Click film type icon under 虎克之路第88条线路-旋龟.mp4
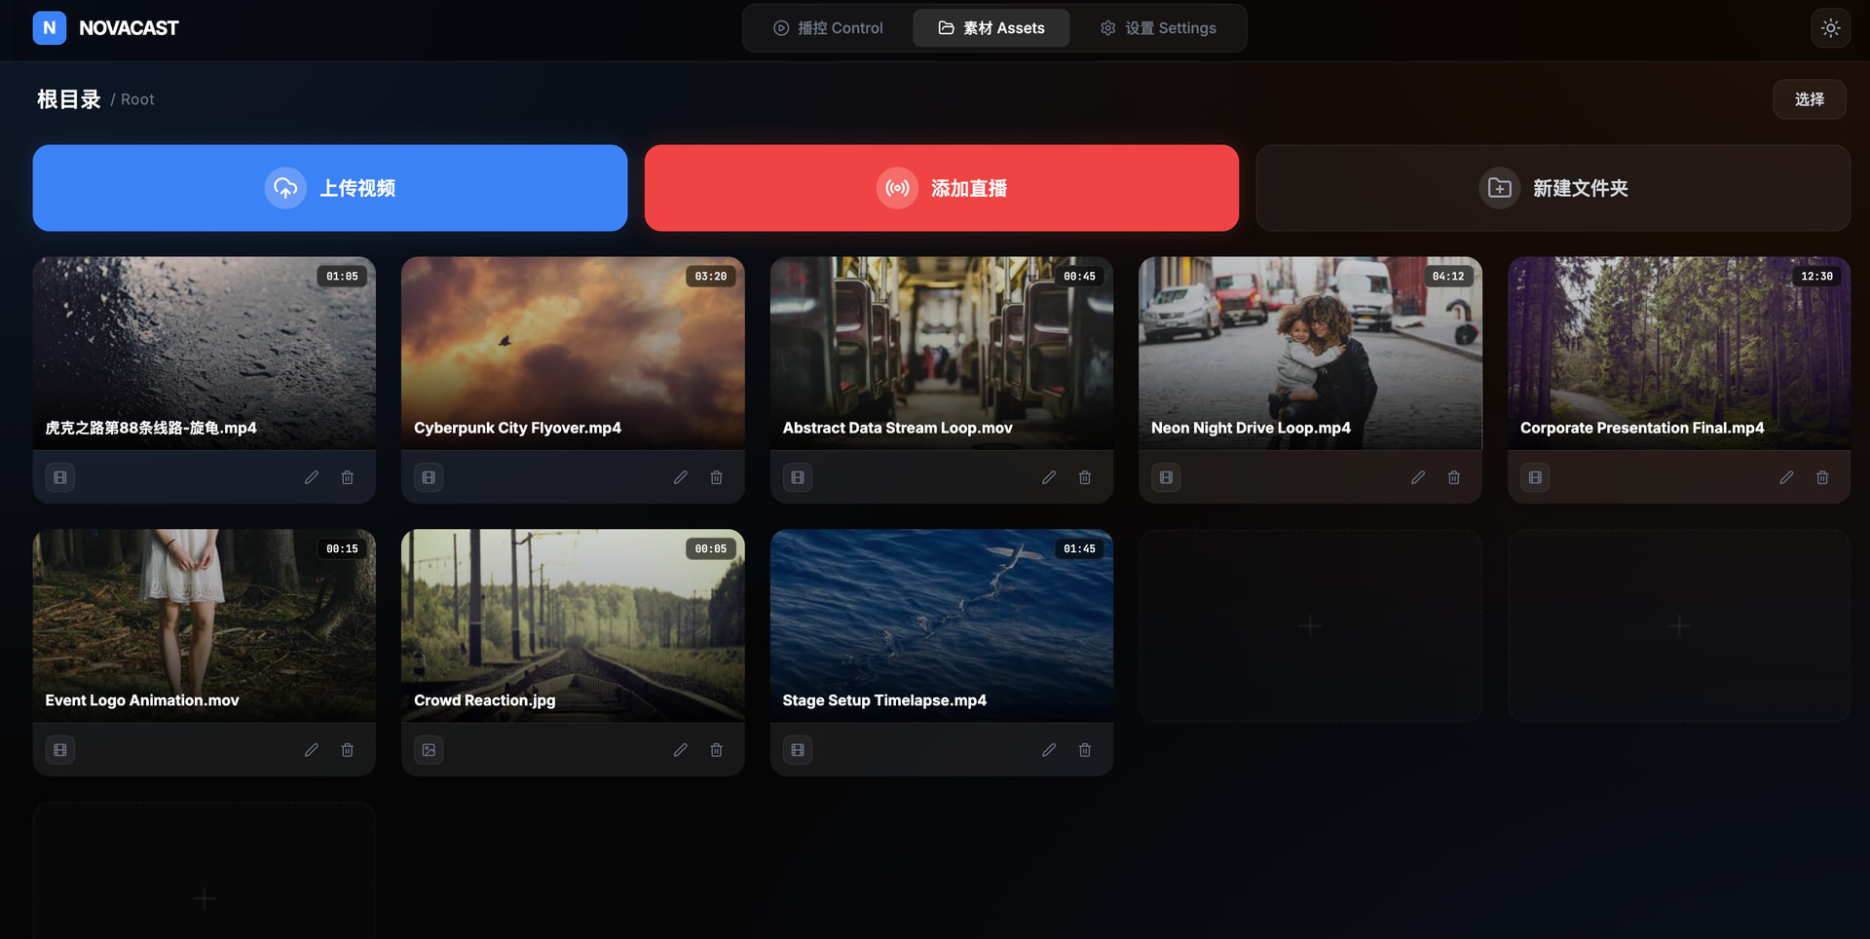The height and width of the screenshot is (939, 1870). tap(60, 477)
